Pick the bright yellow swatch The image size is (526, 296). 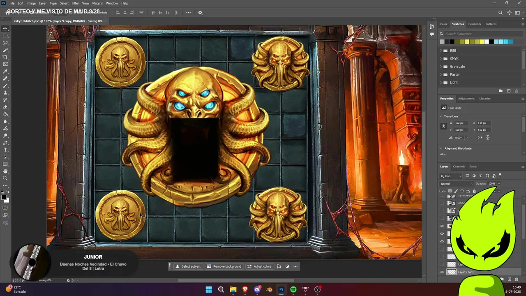(482, 42)
